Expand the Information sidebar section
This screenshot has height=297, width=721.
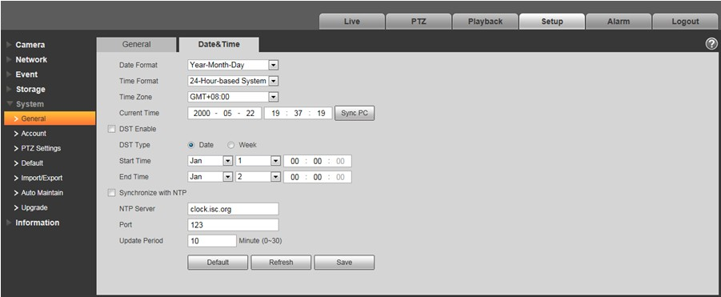pos(37,223)
